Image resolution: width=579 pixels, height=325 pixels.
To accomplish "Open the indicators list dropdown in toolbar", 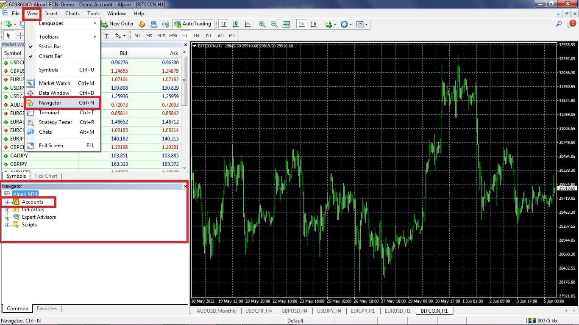I will point(331,24).
